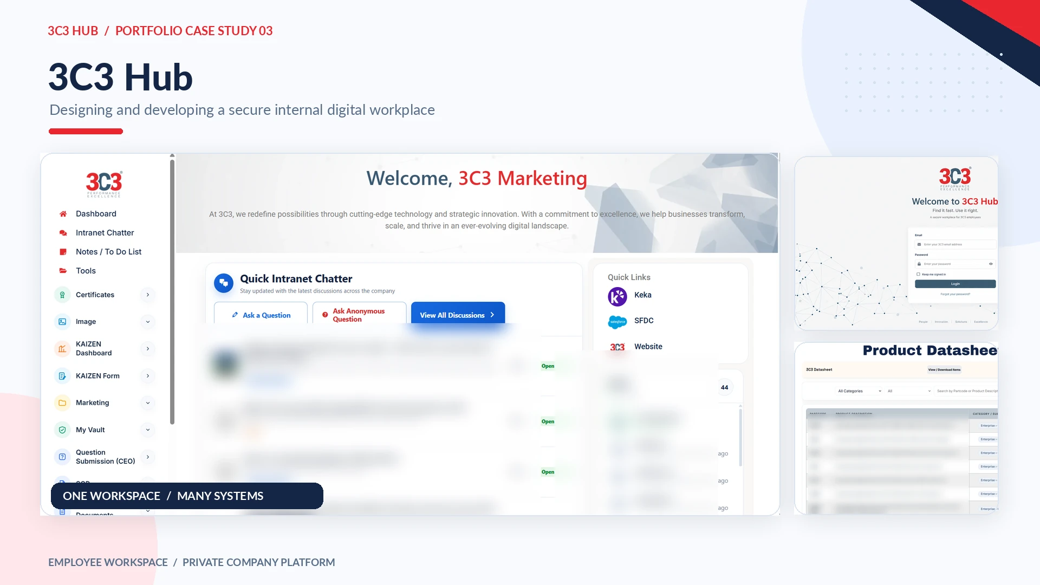The width and height of the screenshot is (1040, 585).
Task: Click the Marketing folder icon
Action: (62, 403)
